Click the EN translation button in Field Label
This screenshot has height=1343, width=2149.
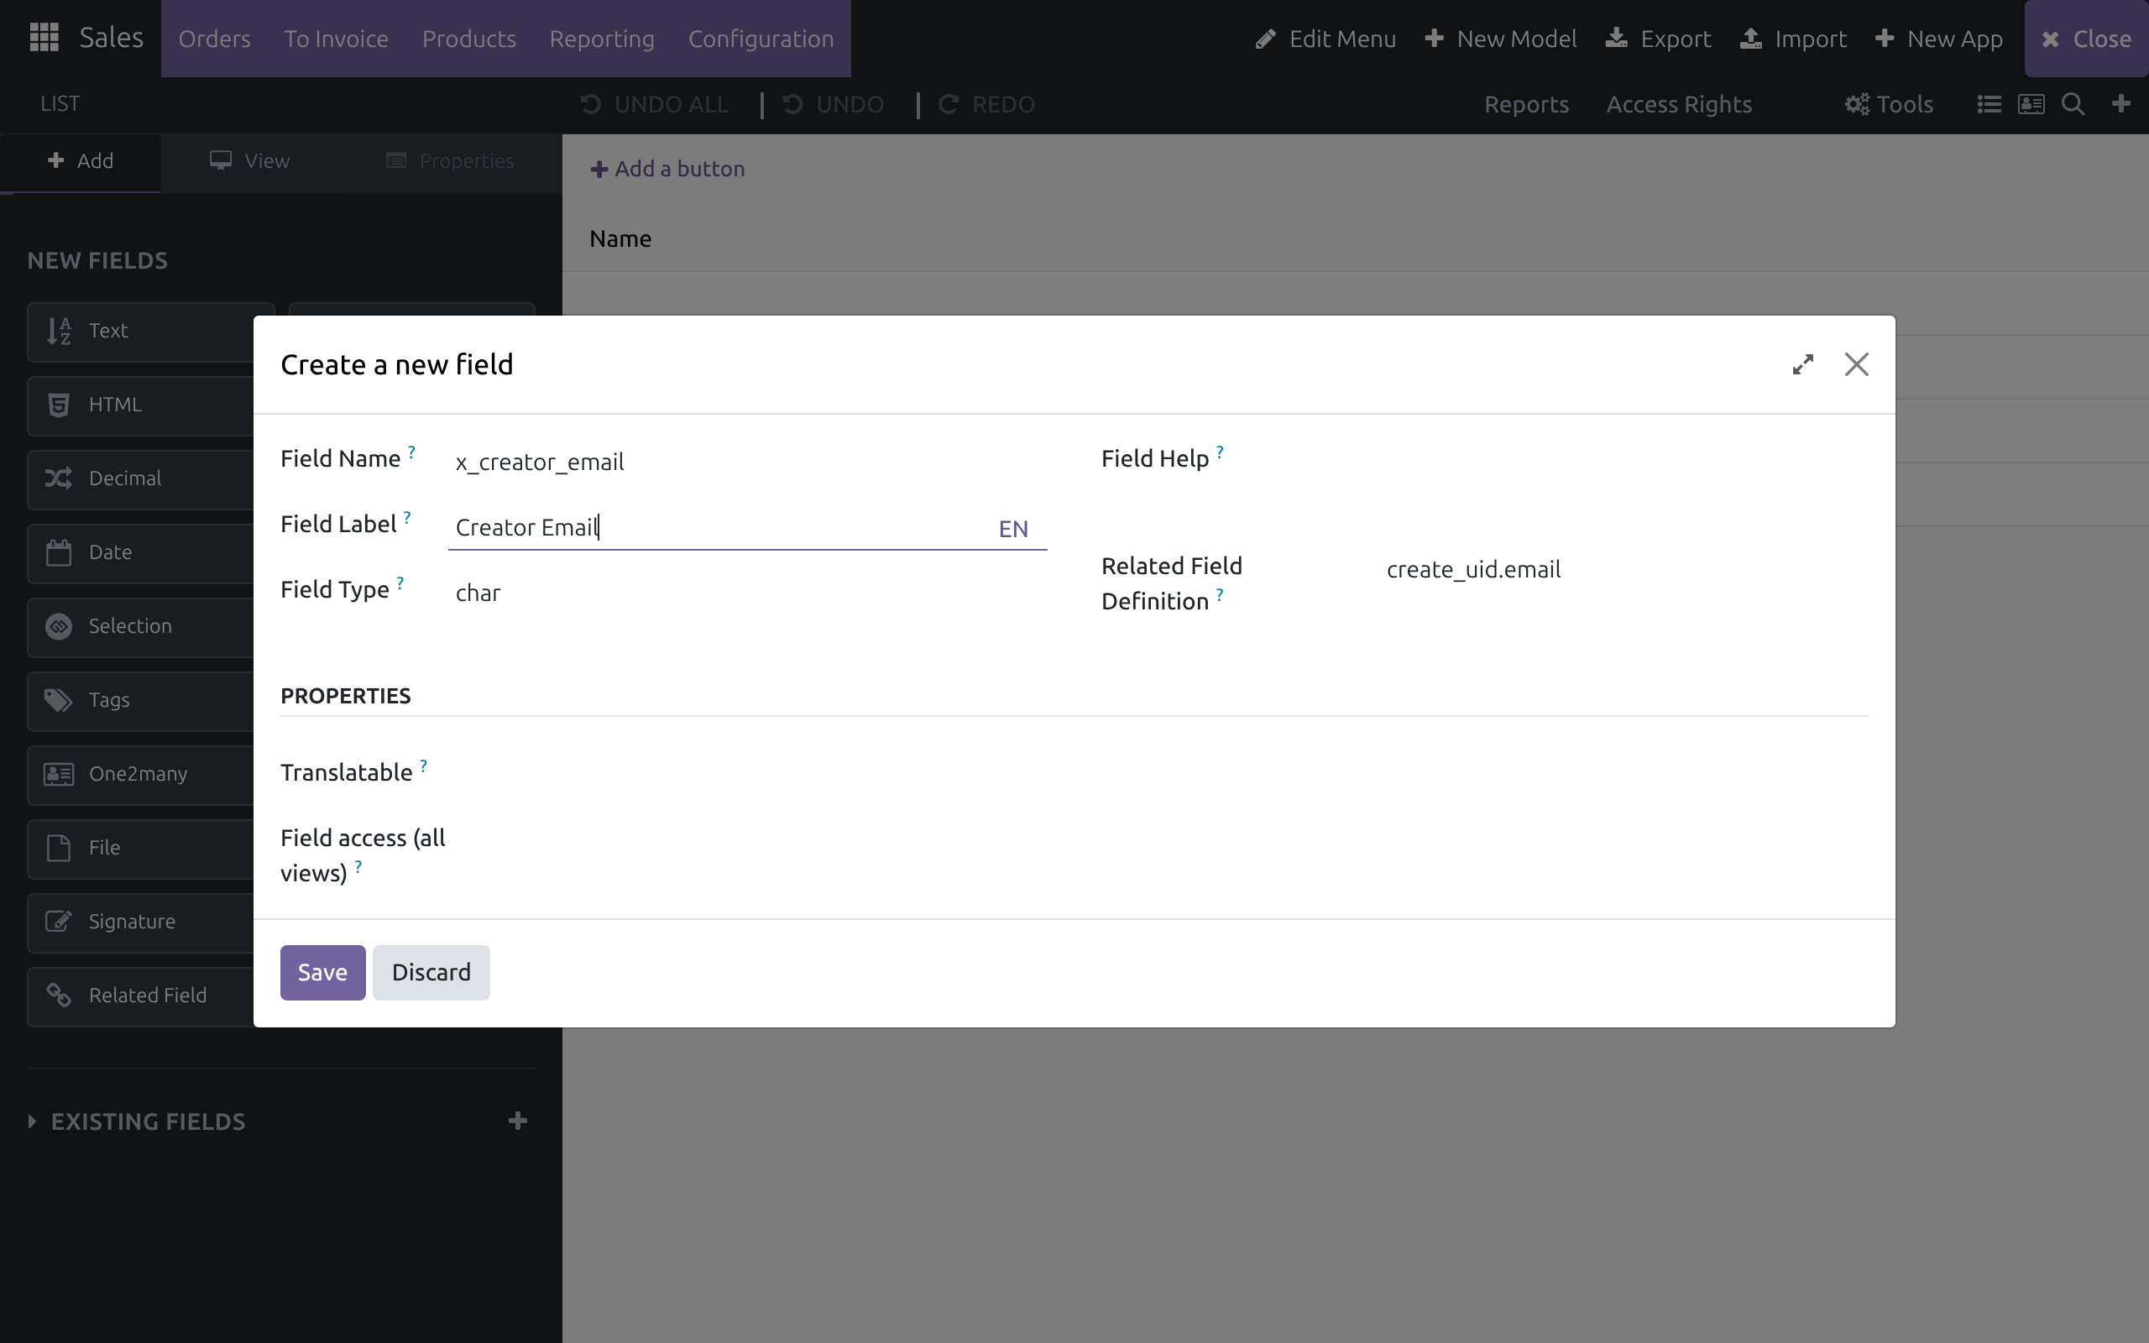tap(1013, 529)
